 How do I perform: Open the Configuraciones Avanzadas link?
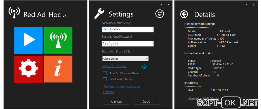coord(122,87)
